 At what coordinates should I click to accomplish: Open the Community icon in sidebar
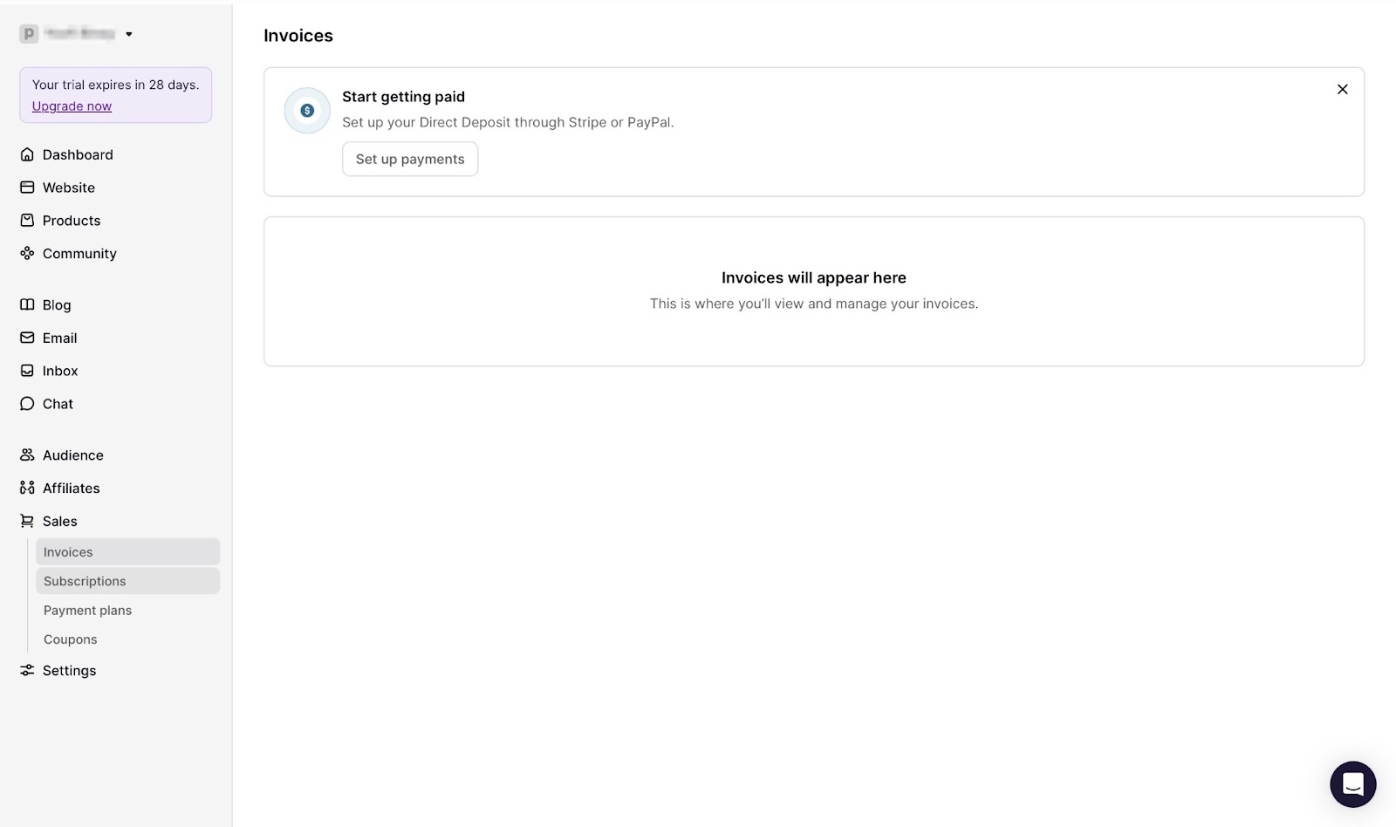click(x=27, y=254)
